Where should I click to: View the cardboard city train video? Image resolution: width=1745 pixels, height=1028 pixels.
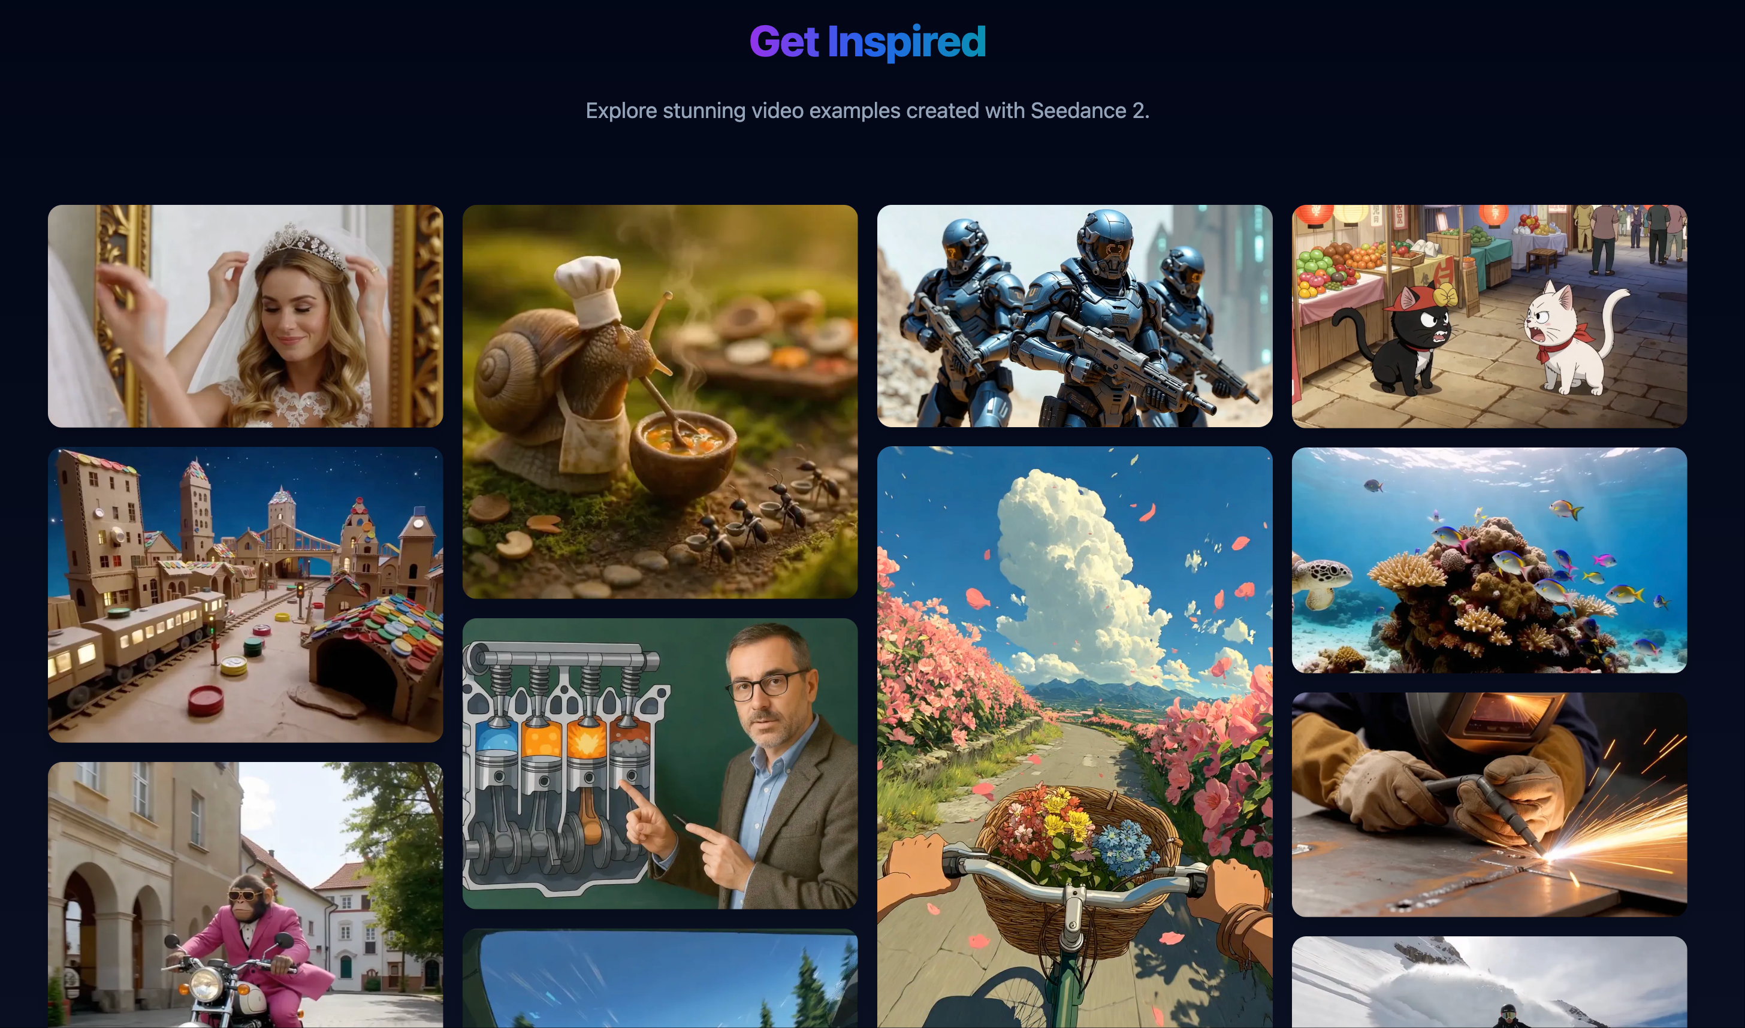pyautogui.click(x=245, y=595)
